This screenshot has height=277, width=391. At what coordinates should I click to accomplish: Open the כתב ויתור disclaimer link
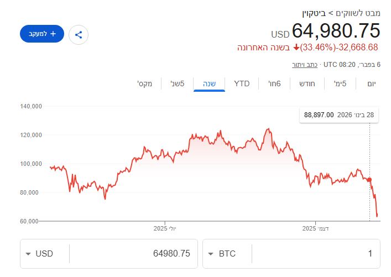click(305, 65)
